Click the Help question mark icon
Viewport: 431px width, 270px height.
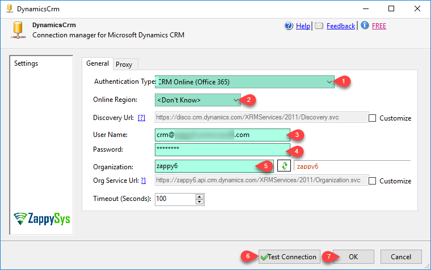click(289, 26)
